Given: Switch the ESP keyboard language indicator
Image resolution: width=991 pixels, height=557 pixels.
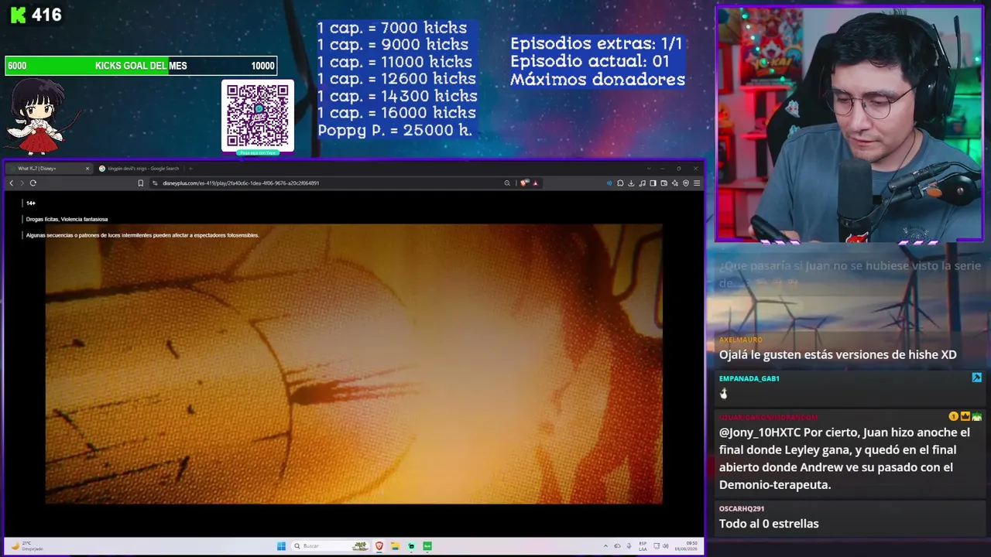Looking at the screenshot, I should [x=643, y=546].
